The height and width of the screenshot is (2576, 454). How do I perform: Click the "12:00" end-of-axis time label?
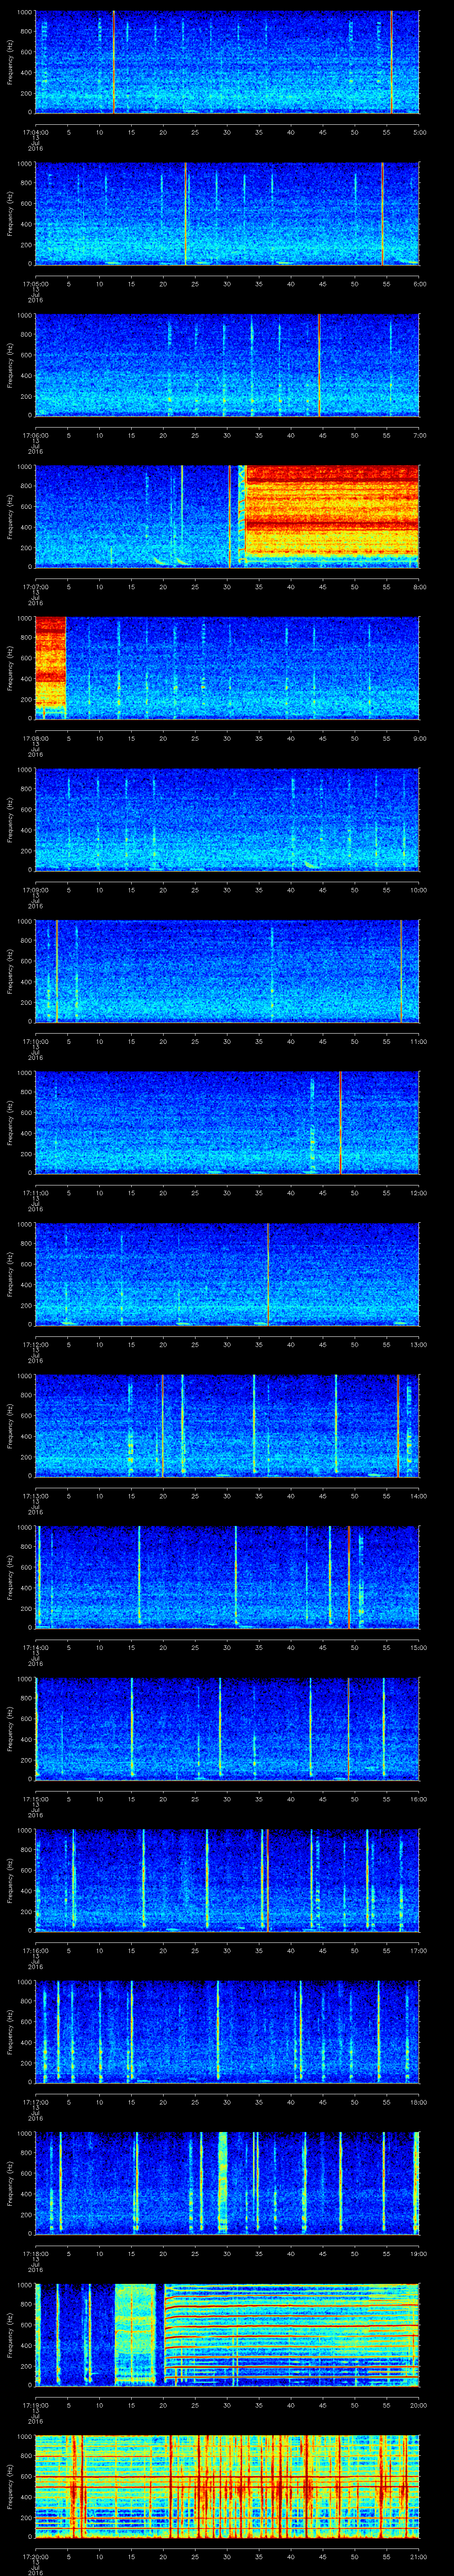coord(419,1192)
